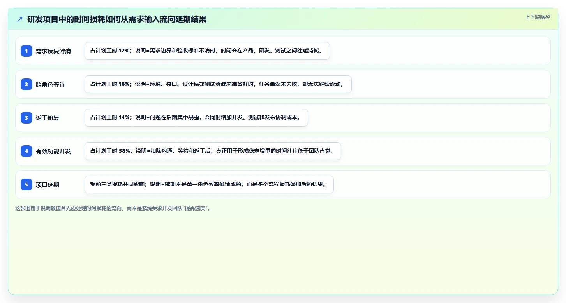Select the 返工修复 step label
566x303 pixels.
coord(48,118)
